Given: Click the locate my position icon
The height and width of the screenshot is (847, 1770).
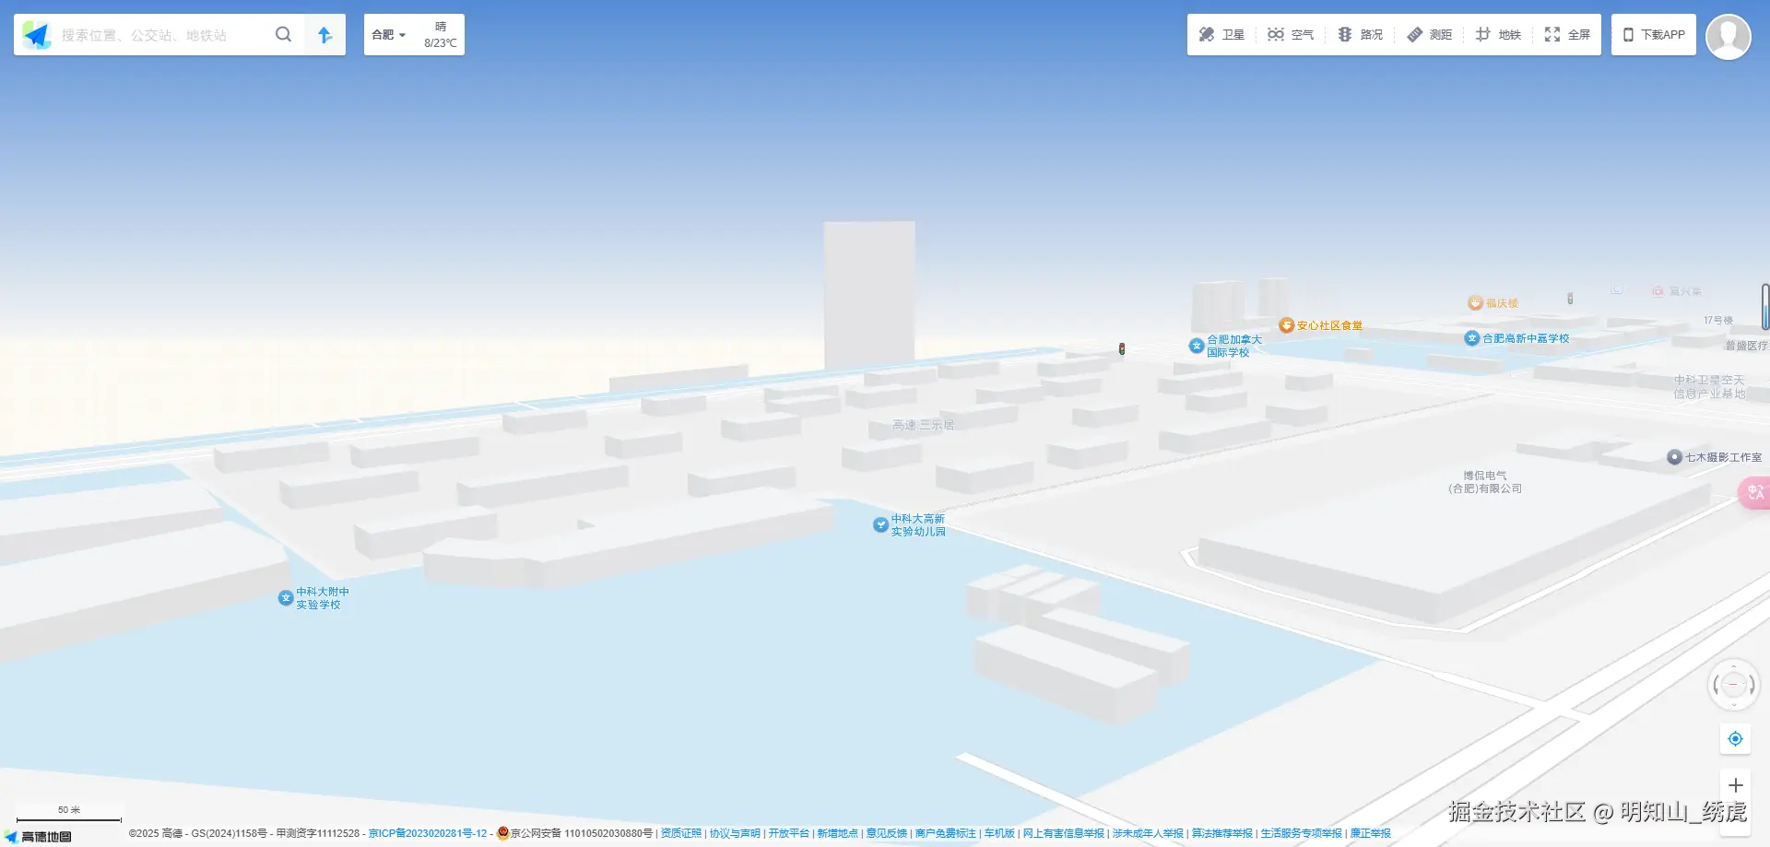Looking at the screenshot, I should point(1735,739).
